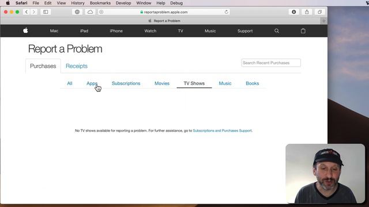This screenshot has height=207, width=369.
Task: Filter purchases by Books
Action: point(253,83)
